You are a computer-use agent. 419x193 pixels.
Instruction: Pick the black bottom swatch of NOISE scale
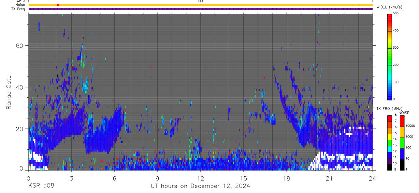(402, 164)
